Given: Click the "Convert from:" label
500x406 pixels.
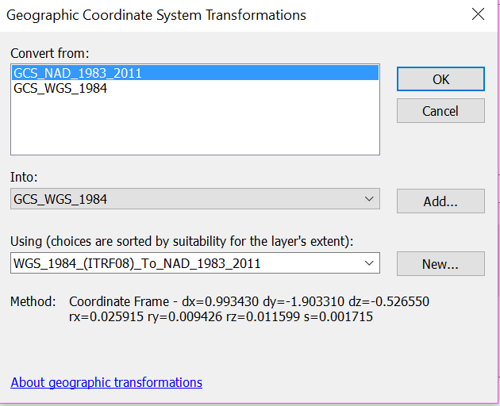Looking at the screenshot, I should click(x=50, y=53).
